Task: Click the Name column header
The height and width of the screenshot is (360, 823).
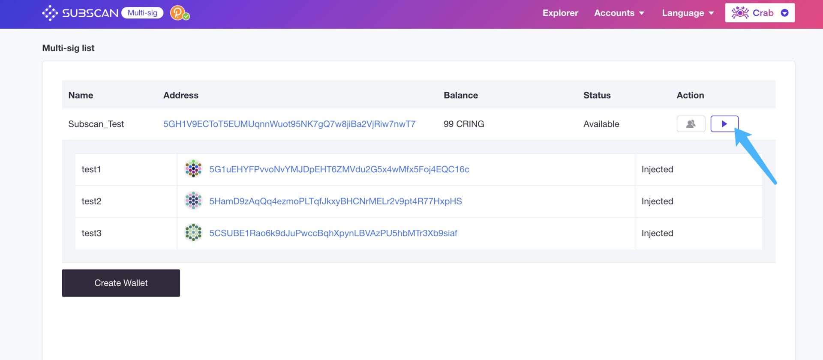Action: pos(81,95)
